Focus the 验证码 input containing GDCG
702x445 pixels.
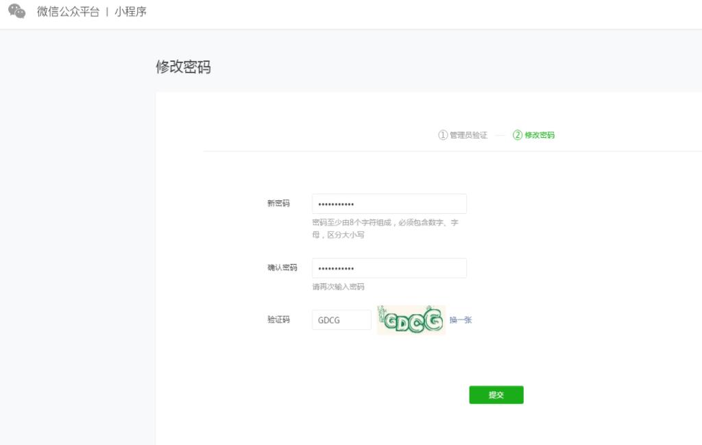(x=341, y=320)
